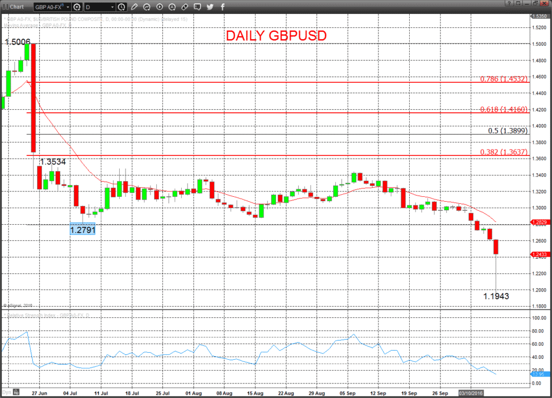Click the 100.00 RSI scale value
The width and height of the screenshot is (552, 398).
point(539,318)
